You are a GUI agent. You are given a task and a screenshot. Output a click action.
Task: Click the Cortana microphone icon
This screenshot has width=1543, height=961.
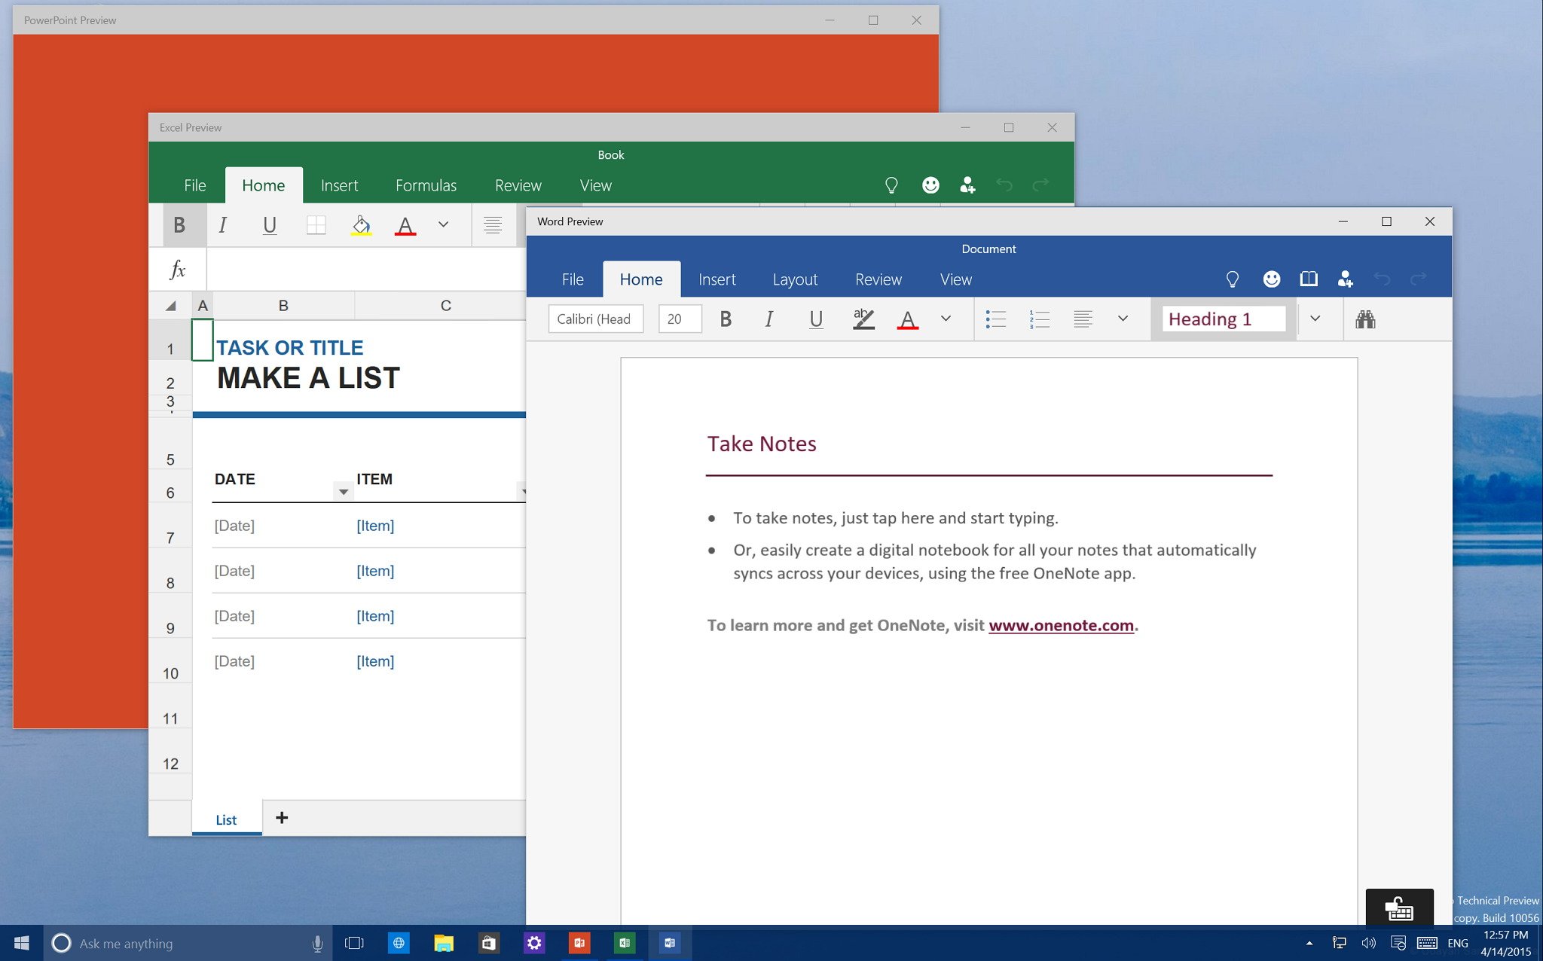coord(317,943)
